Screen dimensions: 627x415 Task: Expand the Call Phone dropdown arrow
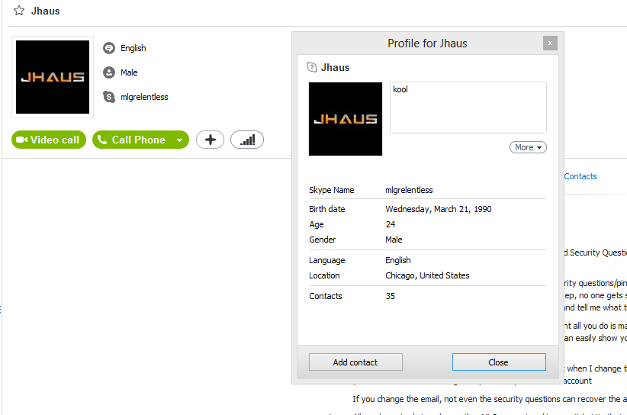tap(180, 140)
